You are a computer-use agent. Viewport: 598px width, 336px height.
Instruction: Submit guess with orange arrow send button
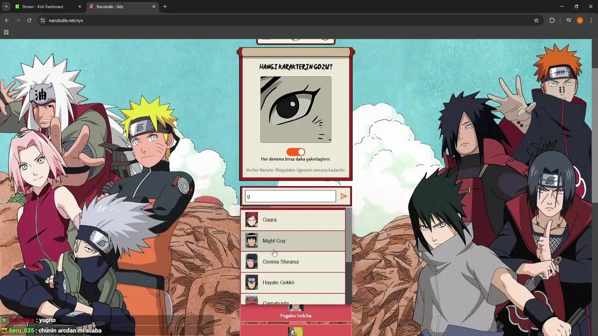click(343, 196)
